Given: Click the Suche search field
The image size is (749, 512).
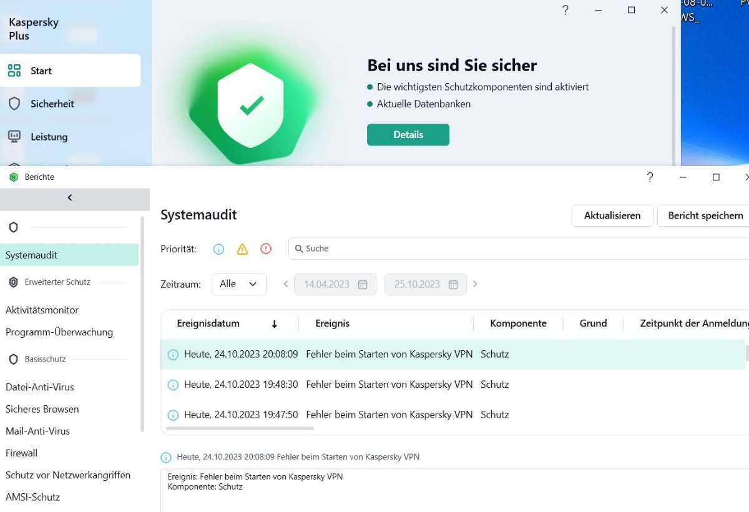Looking at the screenshot, I should point(519,249).
